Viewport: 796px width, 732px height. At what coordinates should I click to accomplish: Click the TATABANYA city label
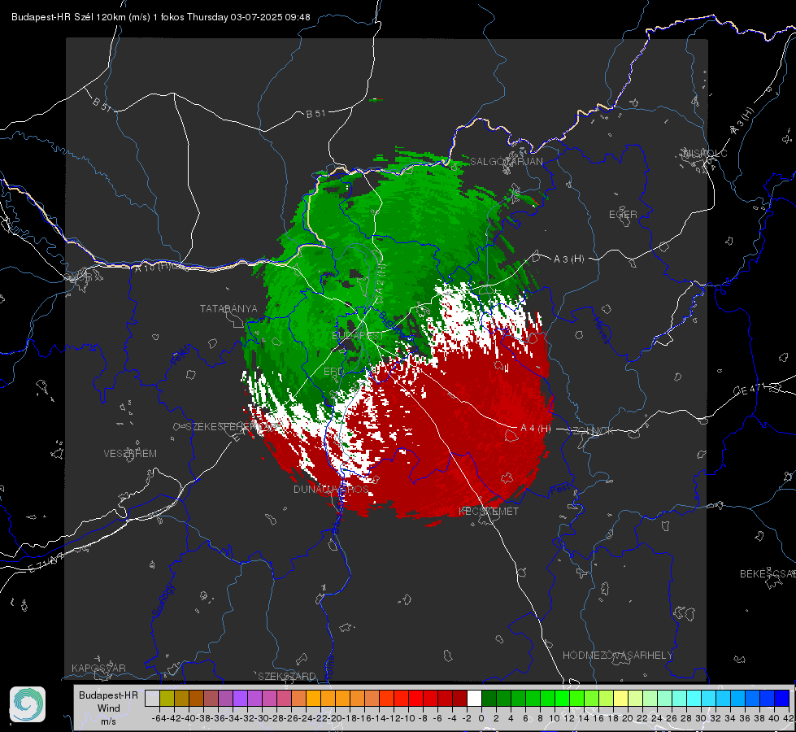click(228, 309)
